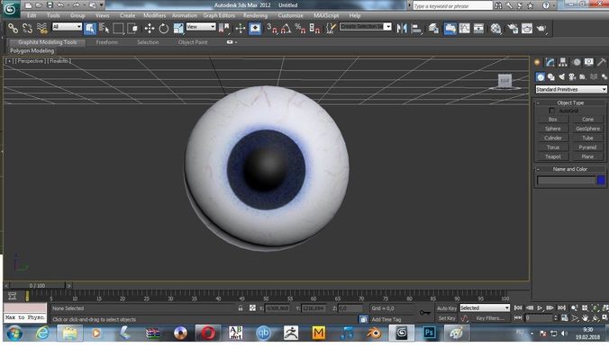Toggle Window/Crossing selection mode

[132, 28]
